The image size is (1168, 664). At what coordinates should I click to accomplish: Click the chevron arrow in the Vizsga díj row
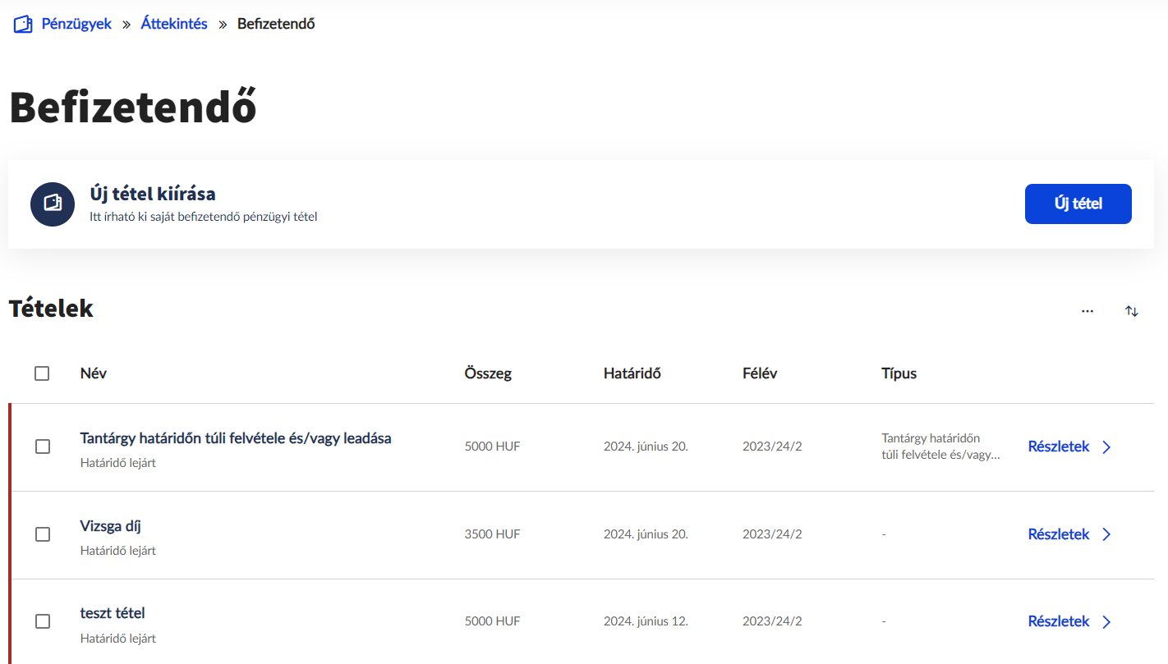[x=1106, y=534]
